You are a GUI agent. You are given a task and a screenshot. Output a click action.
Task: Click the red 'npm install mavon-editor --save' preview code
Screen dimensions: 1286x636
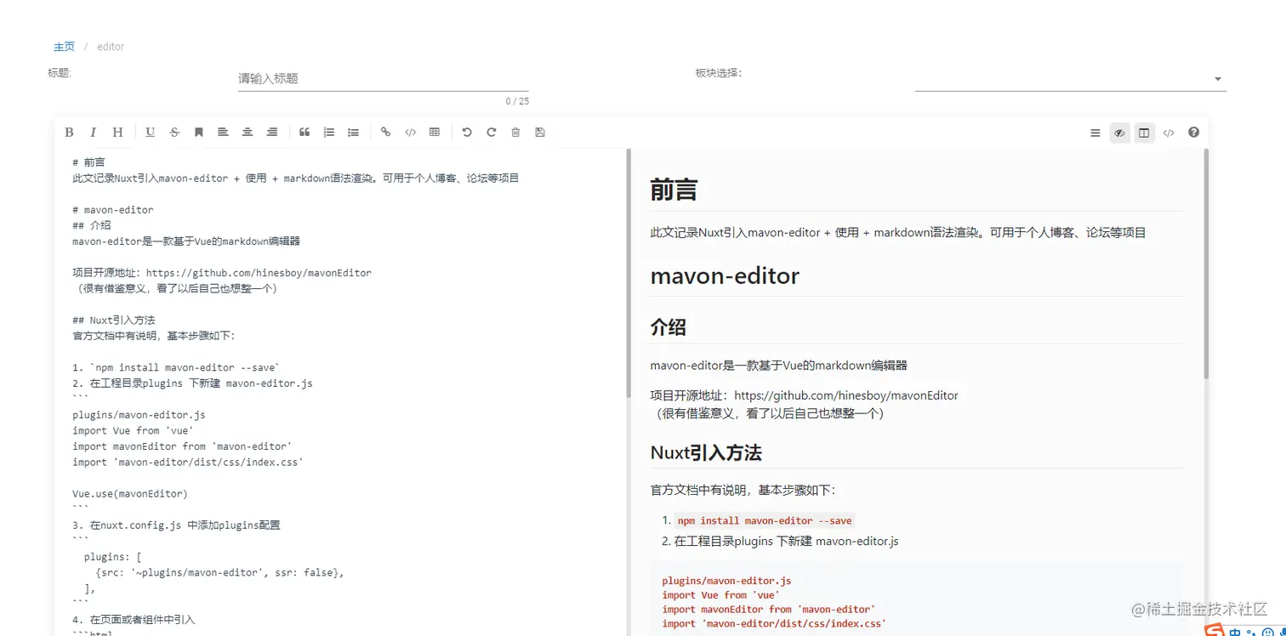765,521
